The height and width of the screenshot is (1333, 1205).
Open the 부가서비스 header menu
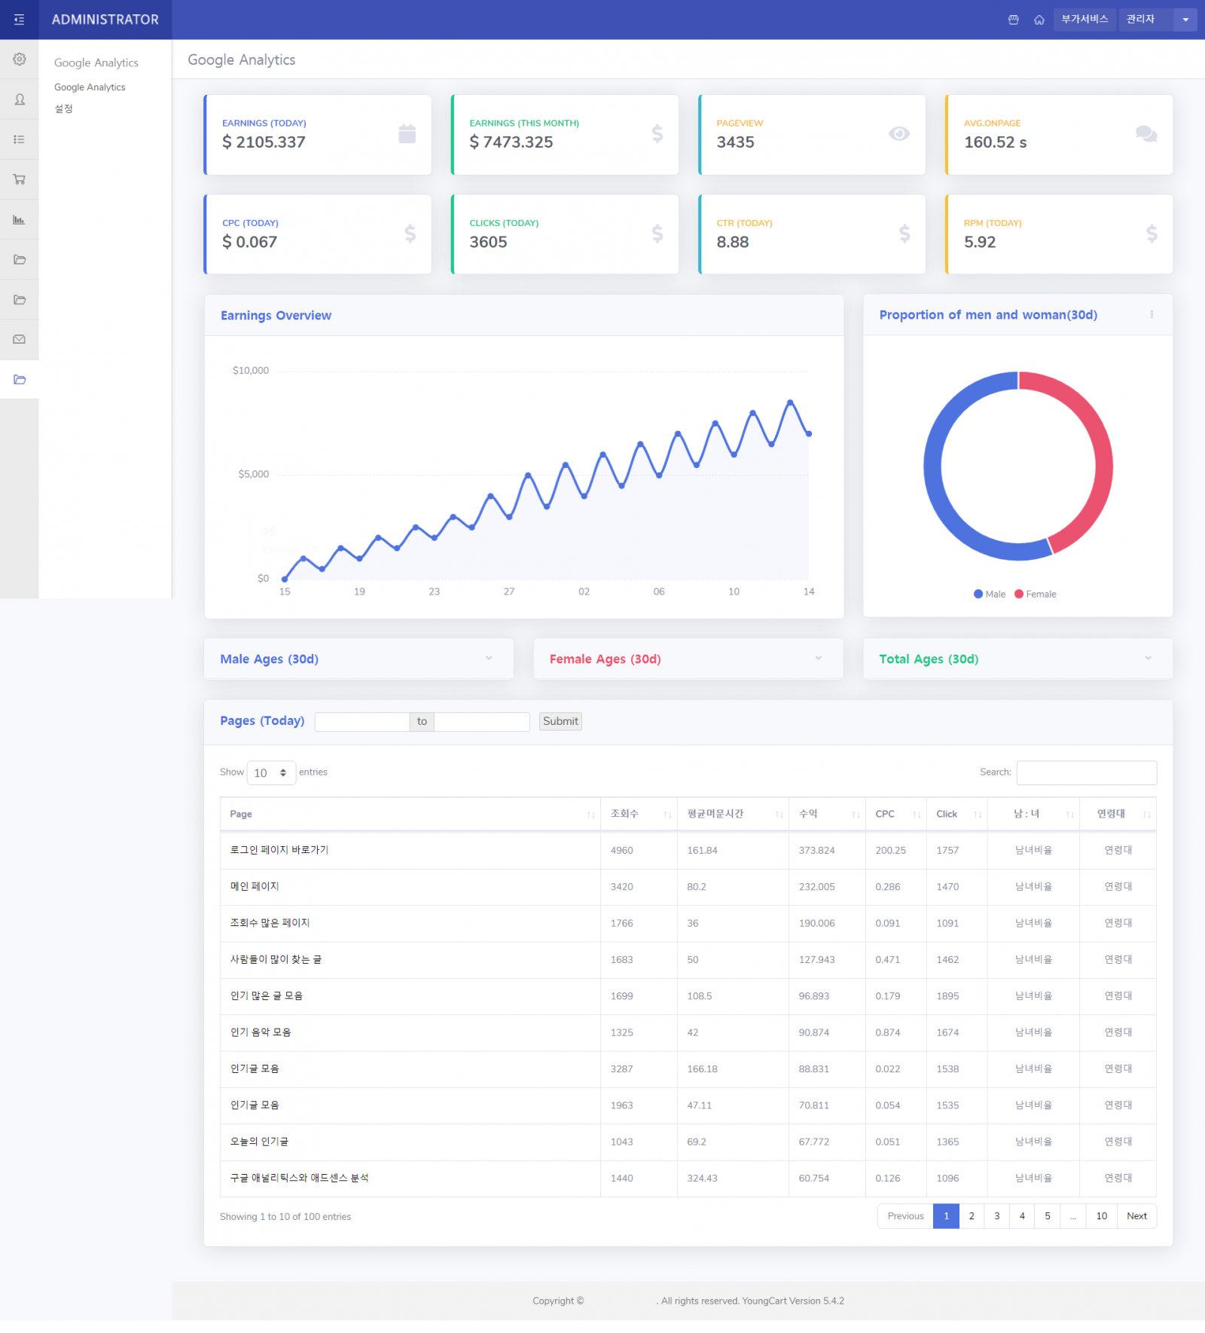(1084, 20)
